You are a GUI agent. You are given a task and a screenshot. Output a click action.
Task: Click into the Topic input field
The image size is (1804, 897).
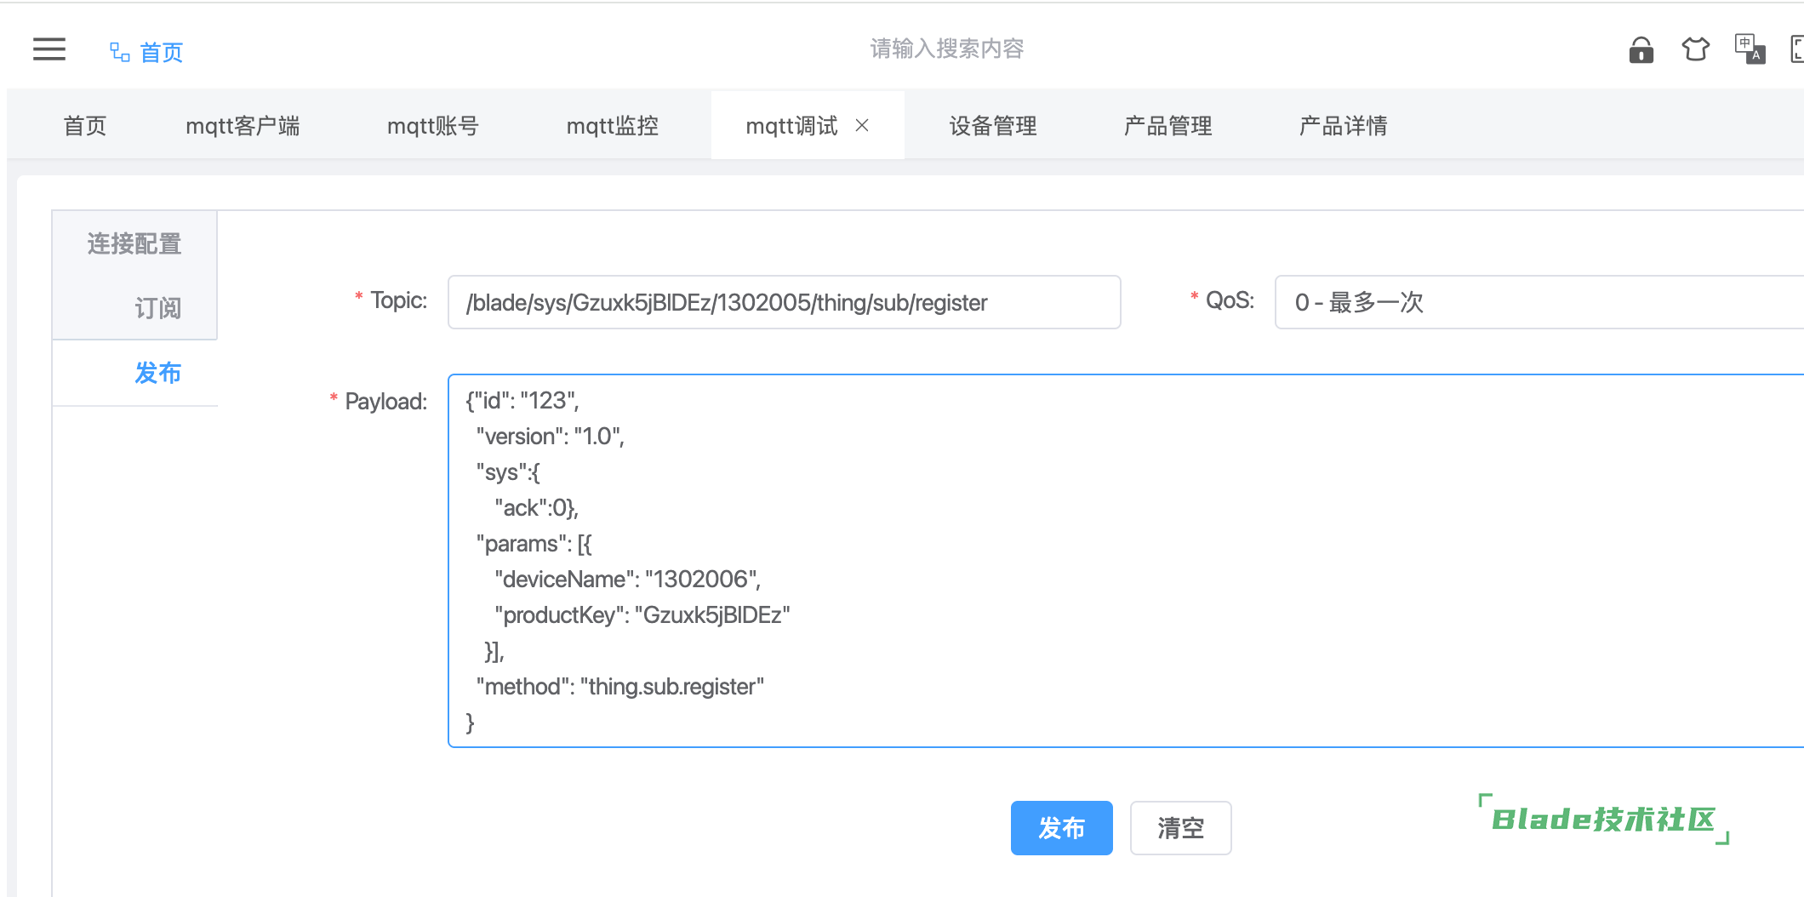[x=783, y=302]
